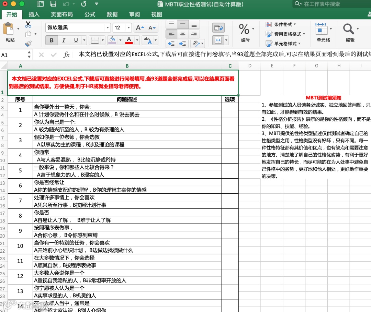Click search magnifier in title bar

pyautogui.click(x=297, y=4)
